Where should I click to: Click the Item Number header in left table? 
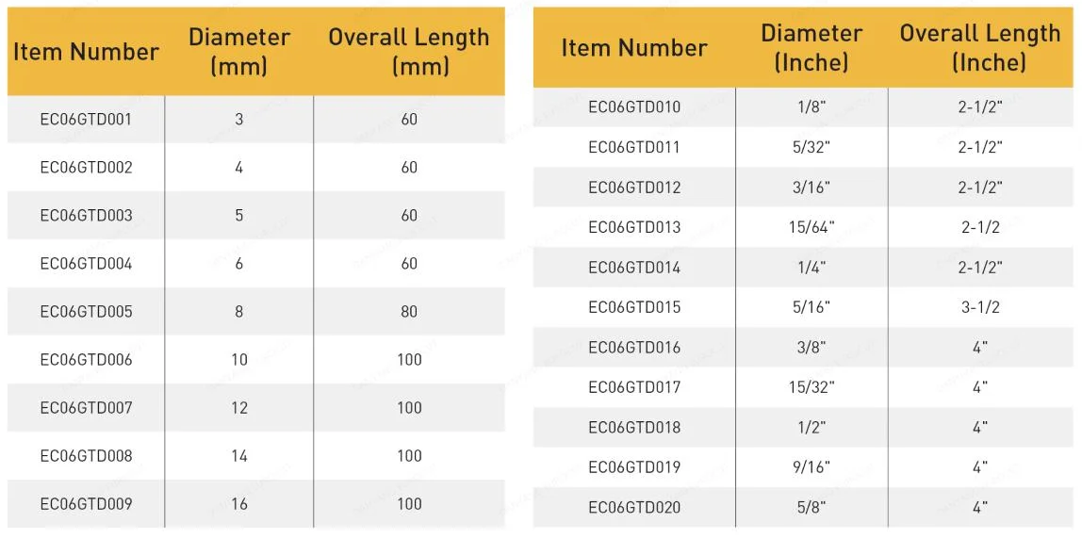87,52
